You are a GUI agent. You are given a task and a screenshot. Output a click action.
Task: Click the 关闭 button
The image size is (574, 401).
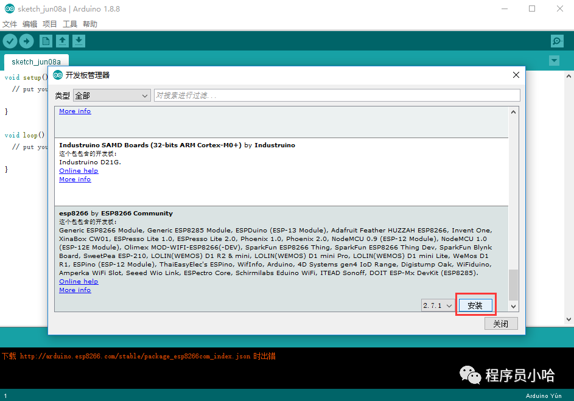tap(501, 324)
